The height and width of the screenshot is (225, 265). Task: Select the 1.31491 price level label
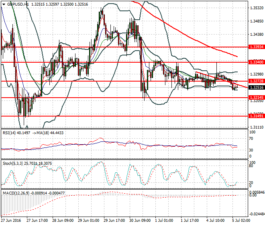tap(257, 116)
